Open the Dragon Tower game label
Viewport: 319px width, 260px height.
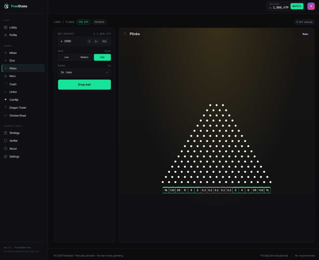(x=18, y=107)
